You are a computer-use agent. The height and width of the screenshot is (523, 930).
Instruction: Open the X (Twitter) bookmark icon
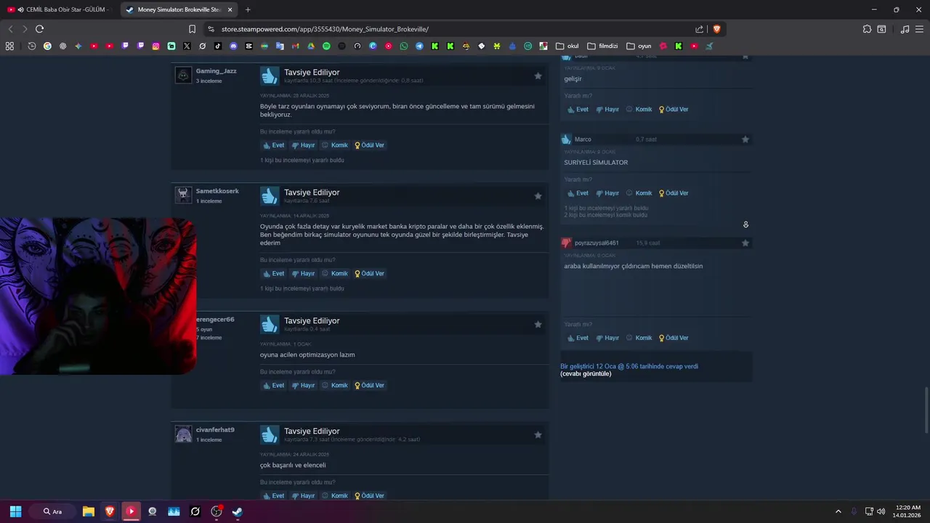tap(187, 46)
